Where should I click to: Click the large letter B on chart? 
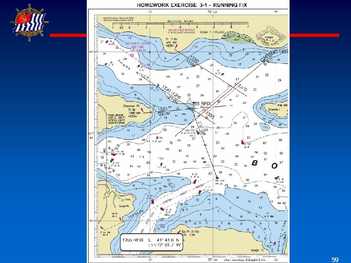coord(254,163)
